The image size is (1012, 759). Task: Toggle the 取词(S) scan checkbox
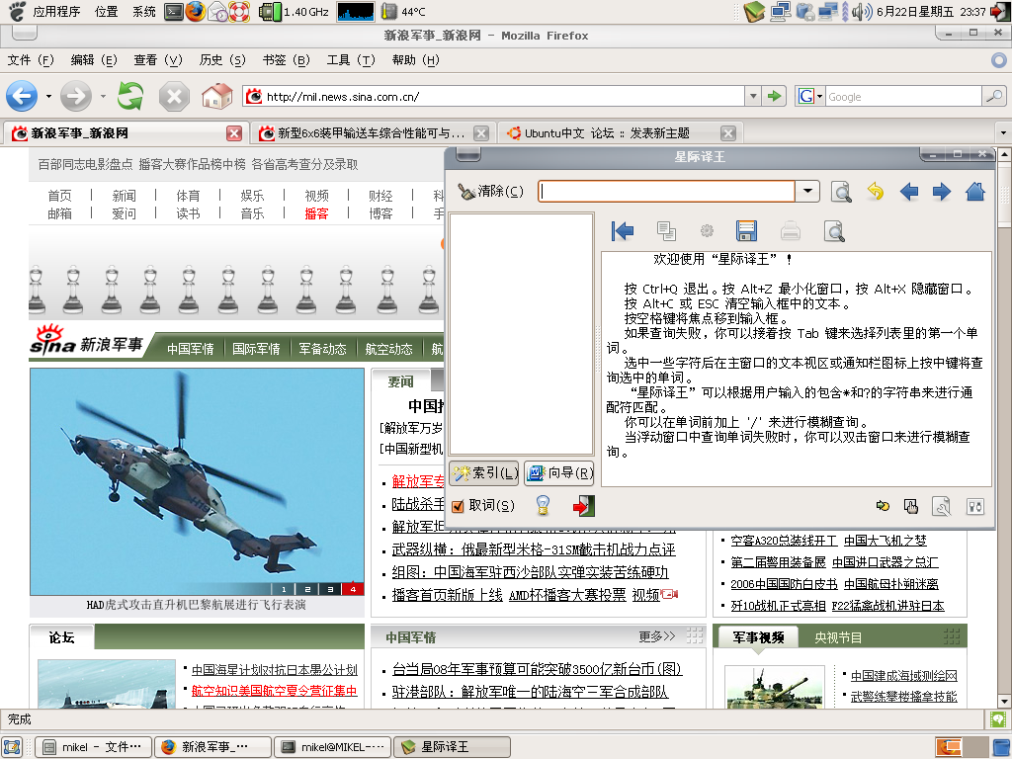click(458, 506)
